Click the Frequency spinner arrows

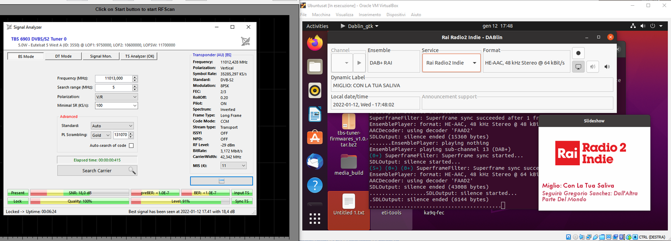135,78
